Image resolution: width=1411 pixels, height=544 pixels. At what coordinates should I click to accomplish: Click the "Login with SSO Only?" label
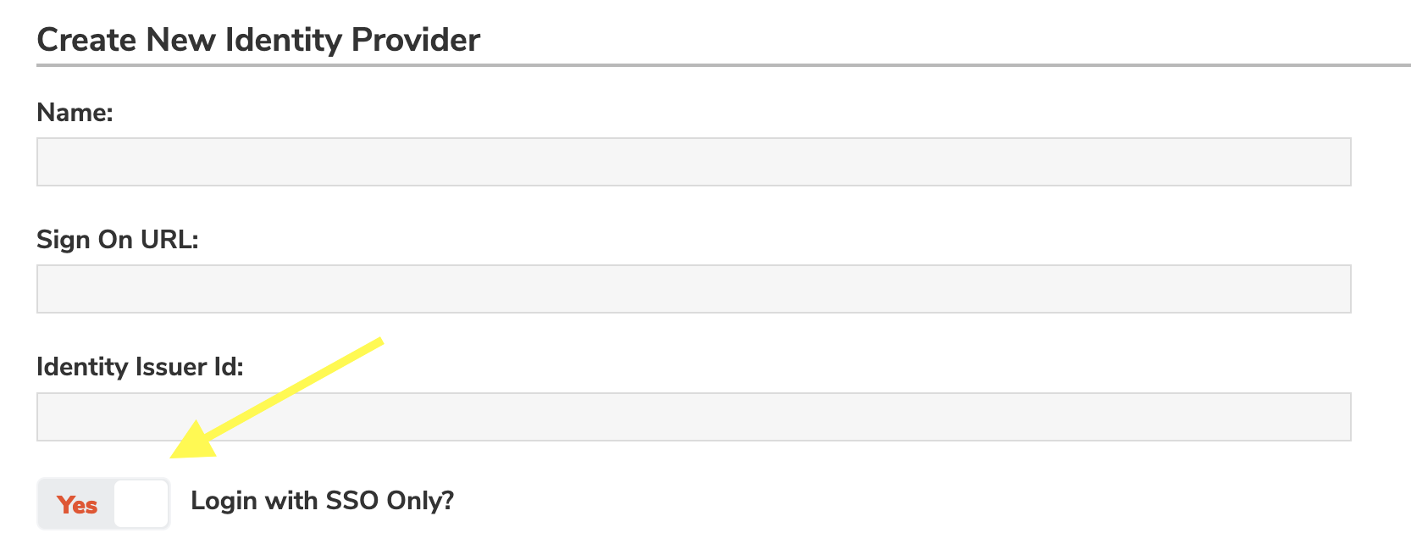322,501
